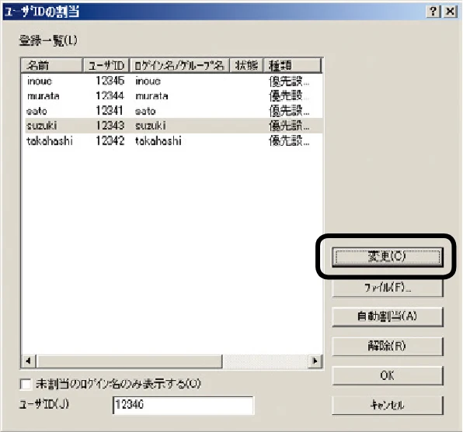Click login name murata cell
This screenshot has width=463, height=432.
(x=151, y=96)
